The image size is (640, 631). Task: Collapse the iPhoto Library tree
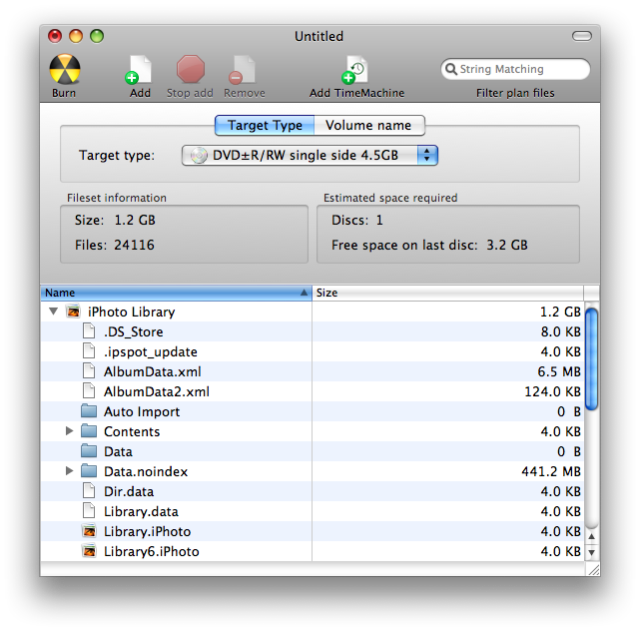54,312
